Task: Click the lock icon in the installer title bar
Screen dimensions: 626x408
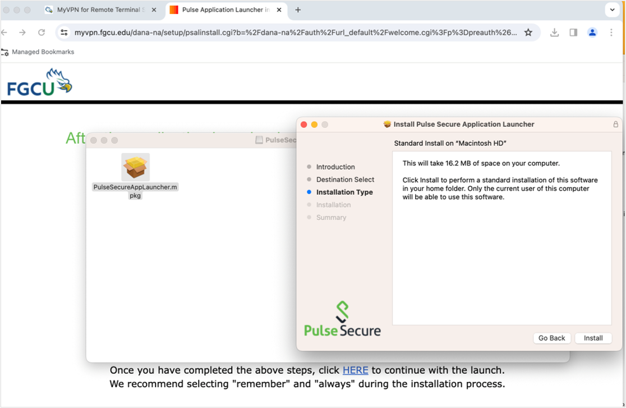Action: pos(615,124)
